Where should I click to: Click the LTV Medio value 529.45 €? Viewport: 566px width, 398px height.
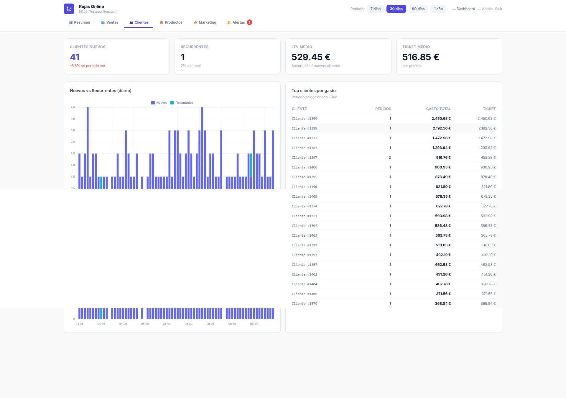[311, 57]
